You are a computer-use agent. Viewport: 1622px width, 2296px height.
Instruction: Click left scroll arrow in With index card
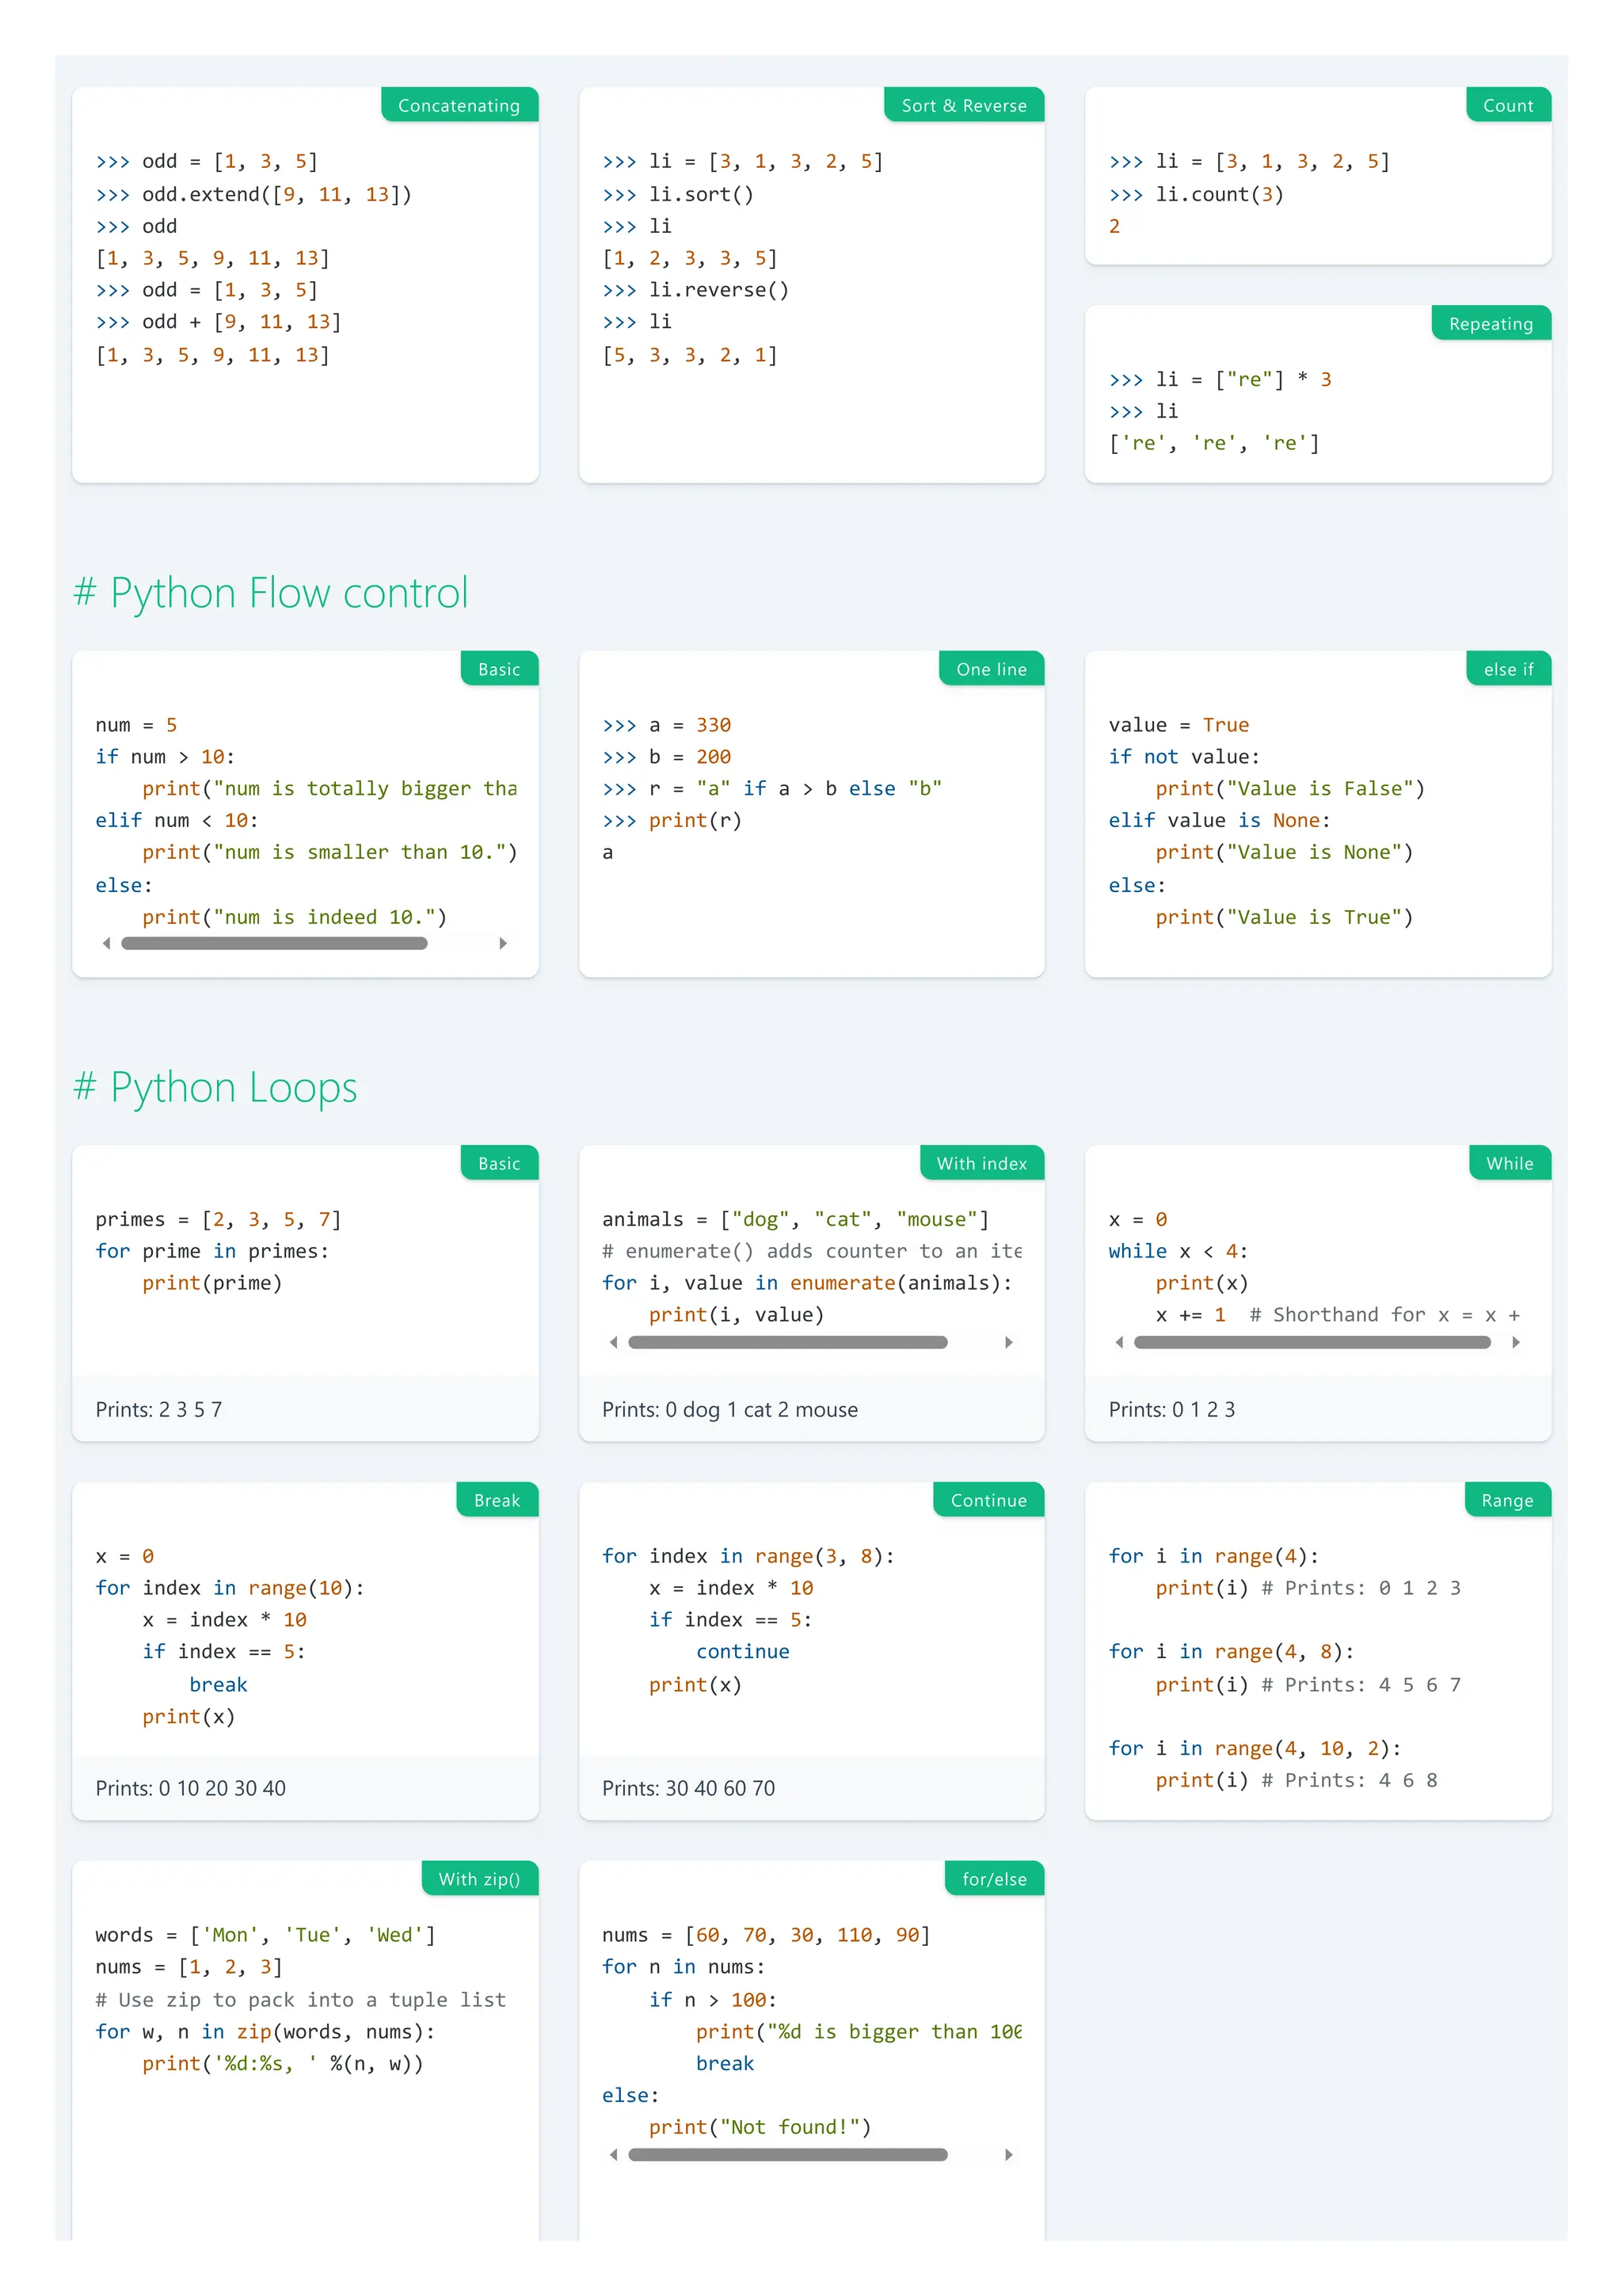614,1342
